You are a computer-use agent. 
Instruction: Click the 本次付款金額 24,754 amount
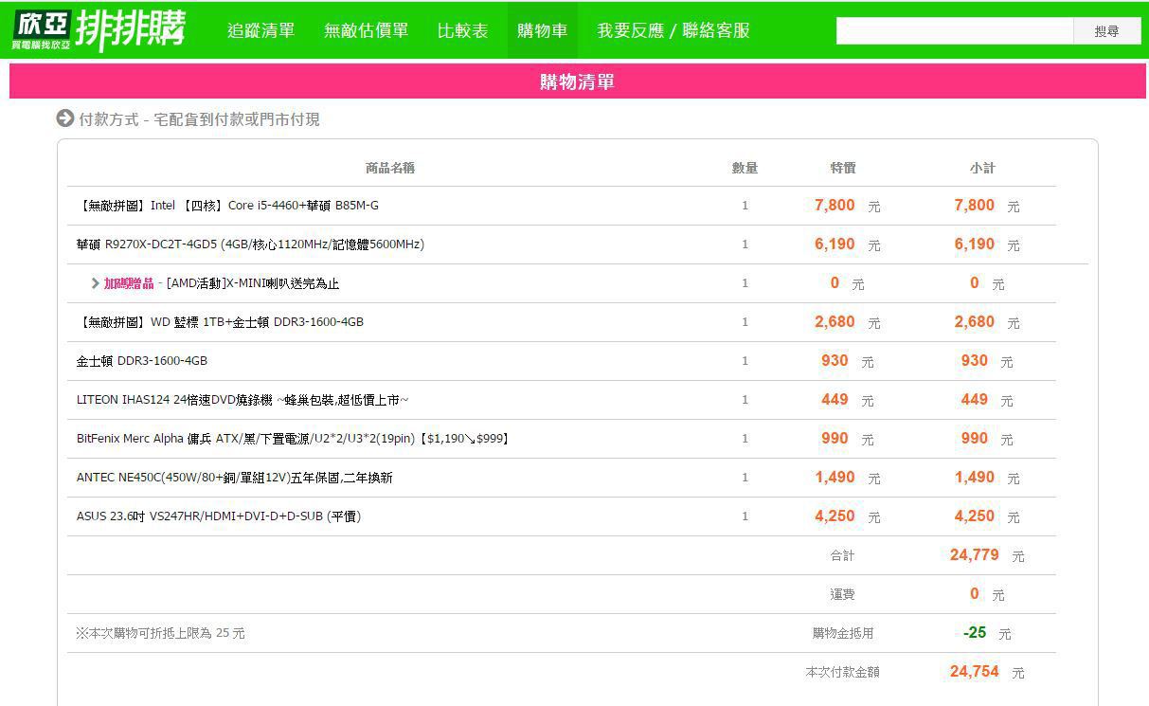pos(975,672)
